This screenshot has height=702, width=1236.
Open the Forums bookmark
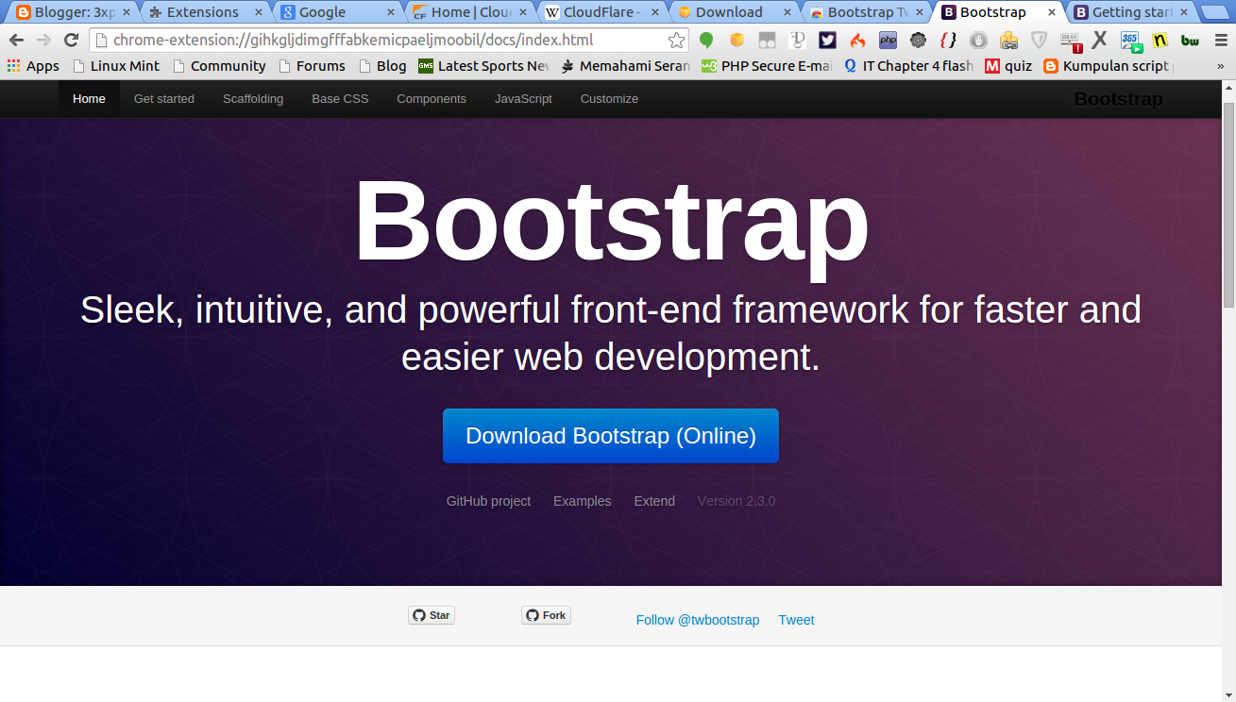pos(312,66)
